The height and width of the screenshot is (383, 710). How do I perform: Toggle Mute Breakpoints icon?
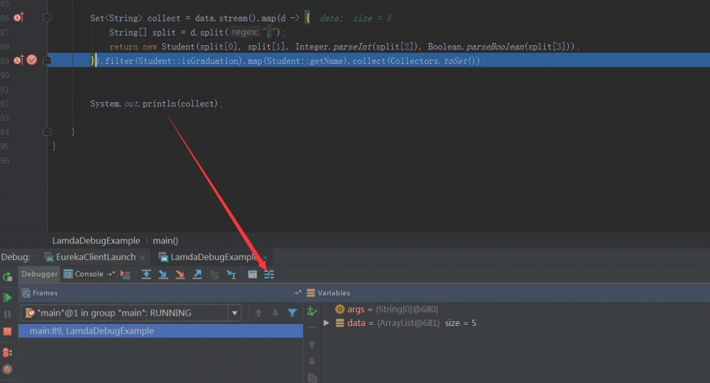point(7,369)
